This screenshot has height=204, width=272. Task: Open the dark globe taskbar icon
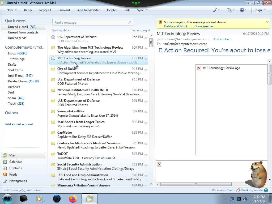[x=57, y=199]
